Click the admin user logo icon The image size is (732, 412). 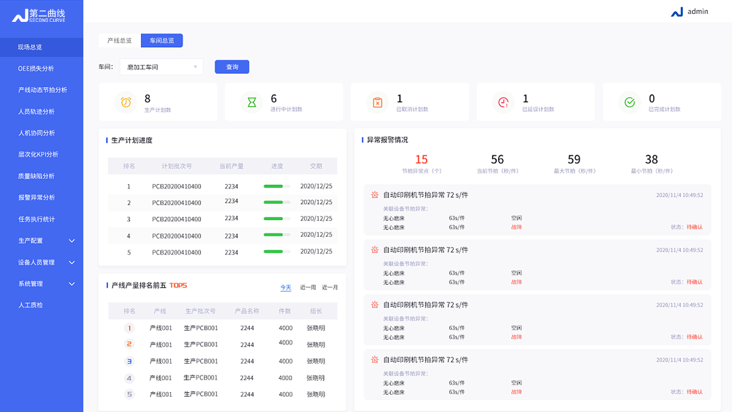click(676, 12)
